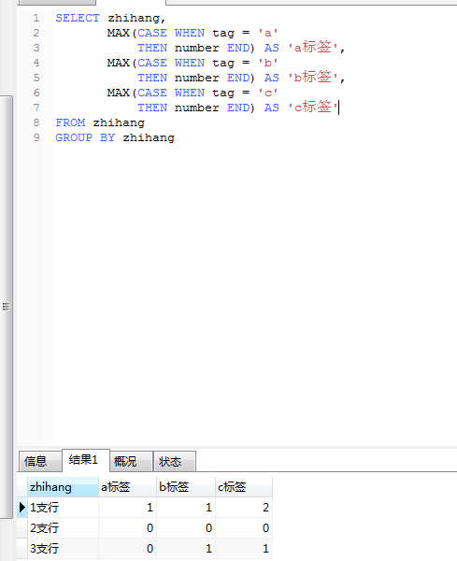Viewport: 457px width, 561px height.
Task: Click the zhihang column header
Action: [x=63, y=487]
